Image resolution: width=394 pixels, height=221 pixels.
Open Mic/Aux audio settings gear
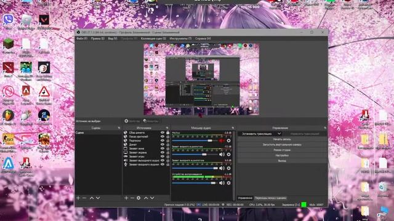(228, 141)
